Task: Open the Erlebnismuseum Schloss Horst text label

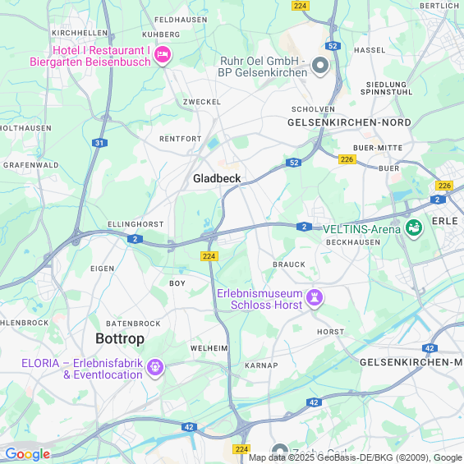Action: tap(260, 299)
